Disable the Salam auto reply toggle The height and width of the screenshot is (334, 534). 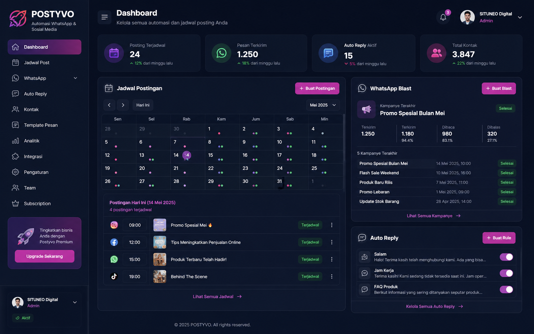pyautogui.click(x=506, y=257)
